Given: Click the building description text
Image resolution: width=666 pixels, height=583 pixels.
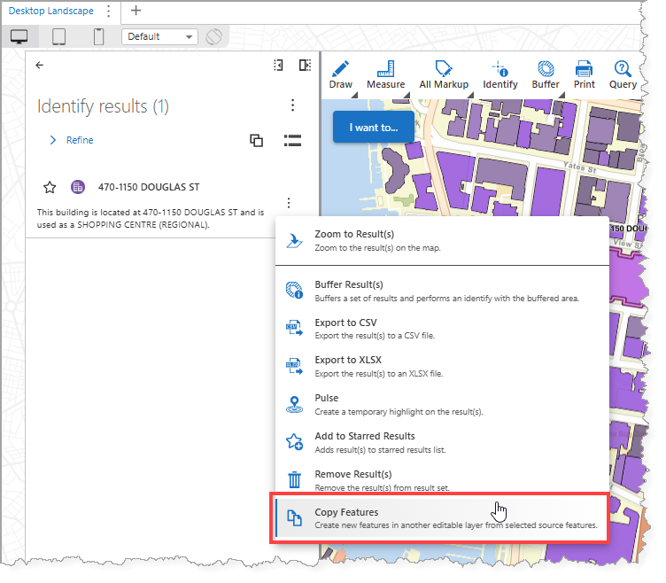Looking at the screenshot, I should (151, 219).
